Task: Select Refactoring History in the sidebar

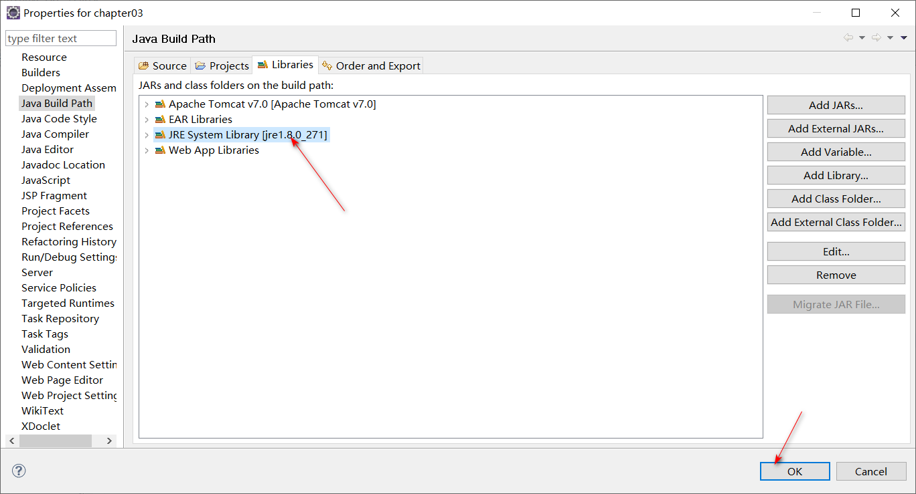Action: click(x=68, y=242)
